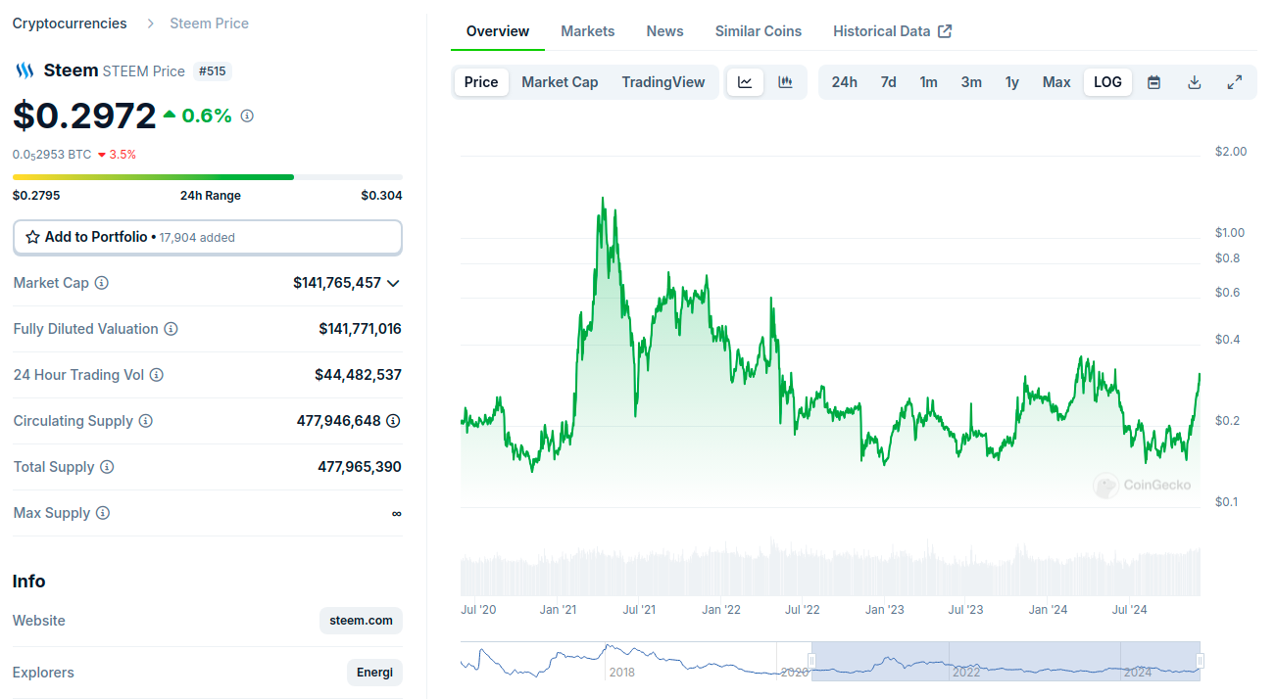Screen dimensions: 1276x699
Task: Download the chart data
Action: pos(1195,82)
